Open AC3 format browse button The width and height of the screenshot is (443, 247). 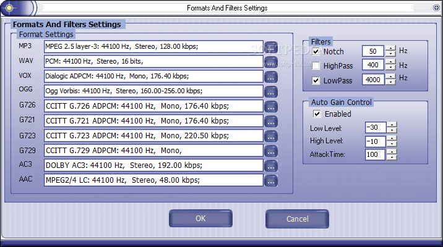pos(271,166)
